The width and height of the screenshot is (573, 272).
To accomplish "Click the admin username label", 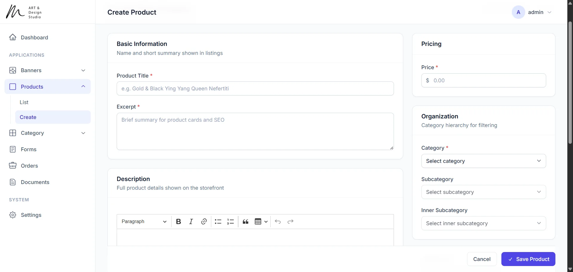I will [x=536, y=12].
